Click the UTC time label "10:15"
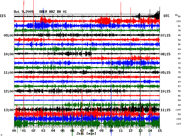The width and height of the screenshot is (182, 138). point(165,91)
